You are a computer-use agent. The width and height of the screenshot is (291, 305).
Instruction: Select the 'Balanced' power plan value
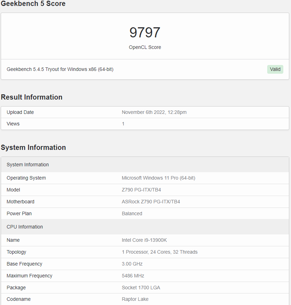132,213
